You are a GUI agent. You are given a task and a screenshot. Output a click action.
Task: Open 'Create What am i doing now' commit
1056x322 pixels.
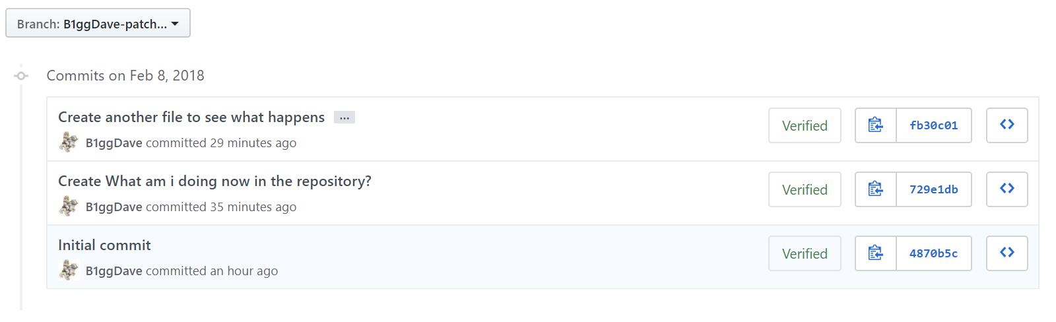[214, 181]
